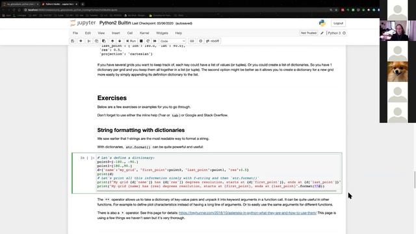416x234 pixels.
Task: Click inside the dictionary code cell
Action: click(x=218, y=172)
